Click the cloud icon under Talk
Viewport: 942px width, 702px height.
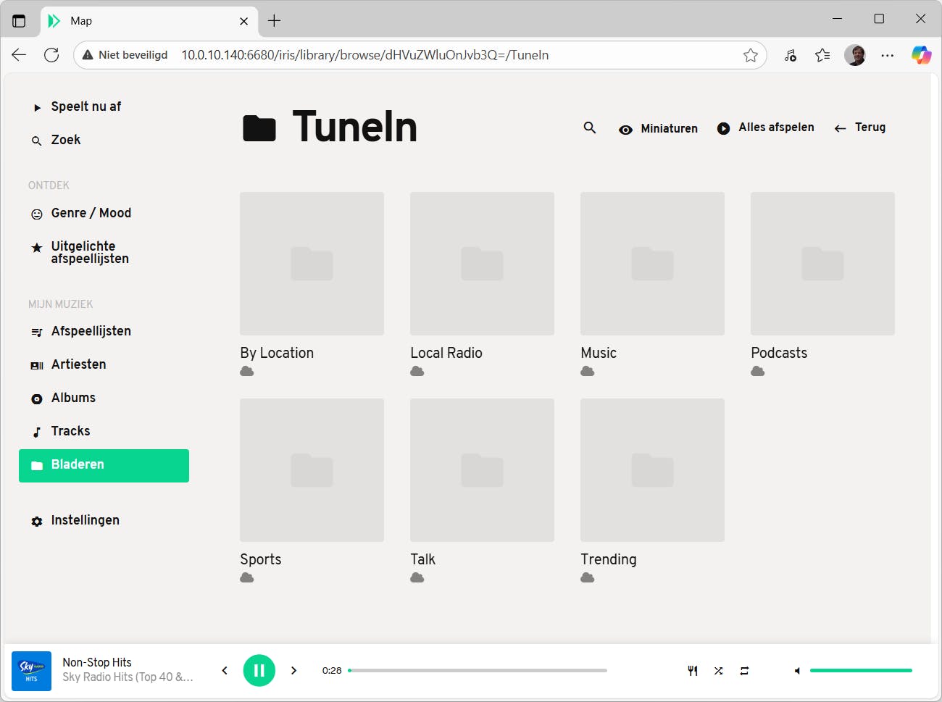(x=417, y=577)
